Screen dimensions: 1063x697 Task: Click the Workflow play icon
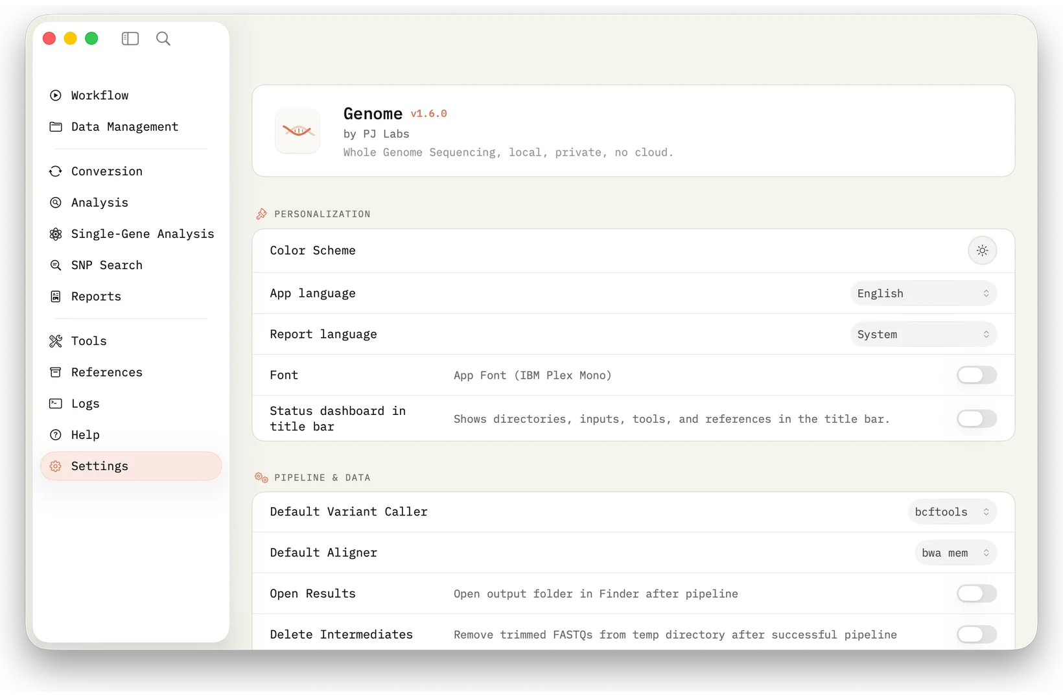click(56, 95)
